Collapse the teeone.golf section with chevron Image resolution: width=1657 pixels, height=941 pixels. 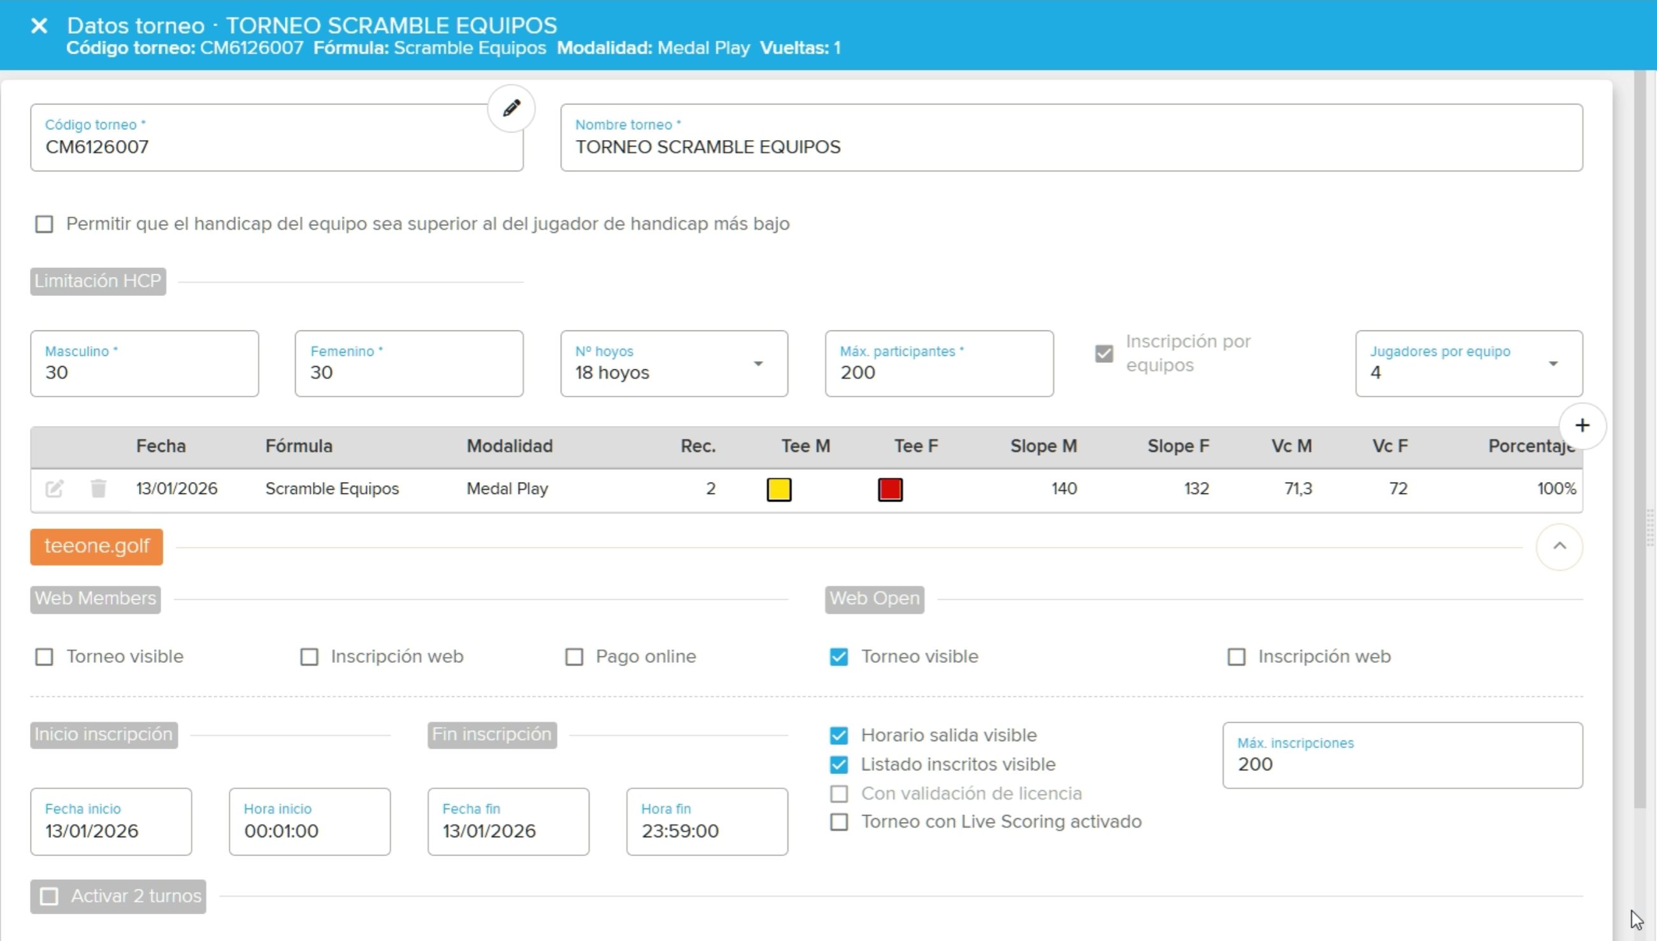point(1559,547)
